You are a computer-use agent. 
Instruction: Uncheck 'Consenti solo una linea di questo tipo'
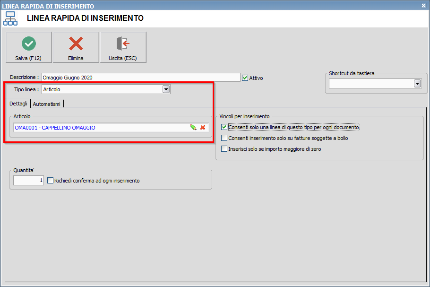coord(224,127)
